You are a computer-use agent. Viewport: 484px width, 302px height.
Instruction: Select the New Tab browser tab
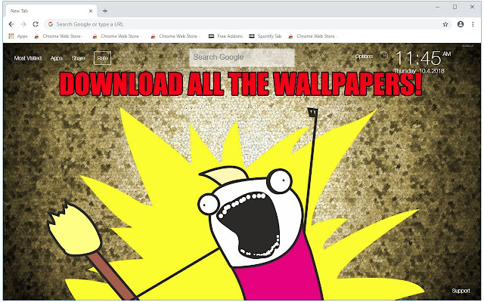[x=51, y=11]
